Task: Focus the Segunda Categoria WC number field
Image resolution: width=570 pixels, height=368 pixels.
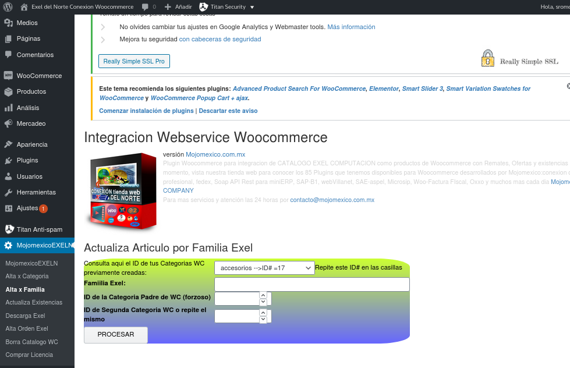Action: [243, 316]
